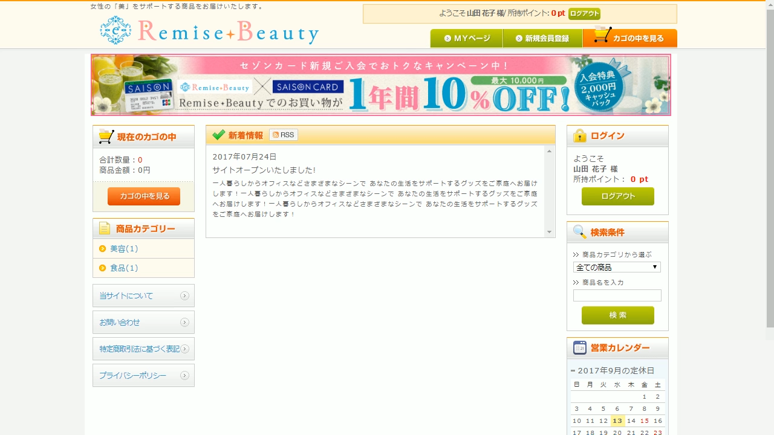The width and height of the screenshot is (774, 435).
Task: Click 合計数量 value in cart panel
Action: pos(140,160)
